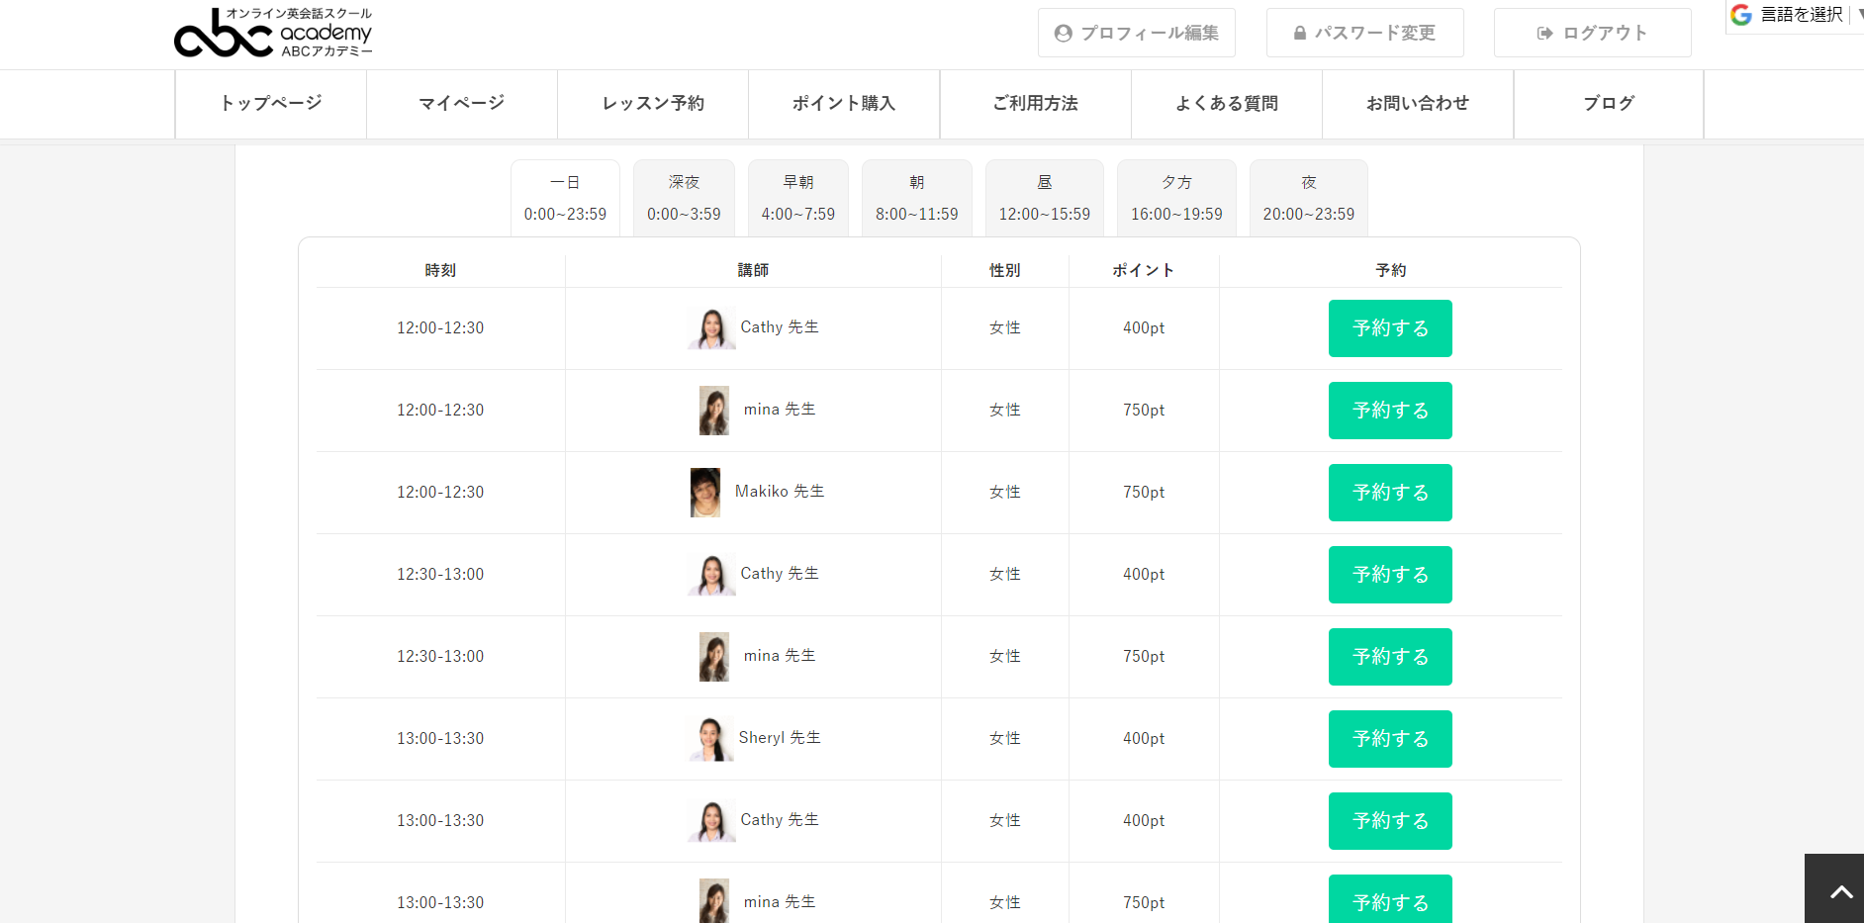Switch to the 早朝 4:00~7:59 tab

tap(797, 198)
